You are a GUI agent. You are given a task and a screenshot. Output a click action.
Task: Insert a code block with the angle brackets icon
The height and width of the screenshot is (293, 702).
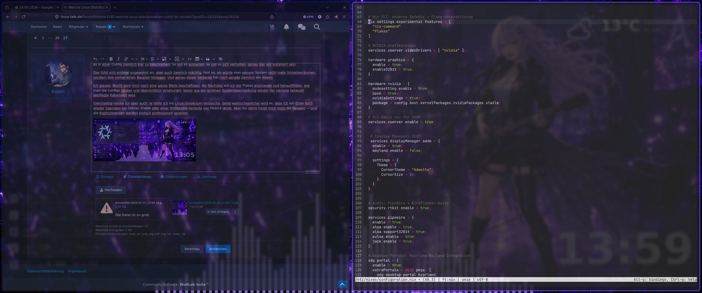pos(190,59)
